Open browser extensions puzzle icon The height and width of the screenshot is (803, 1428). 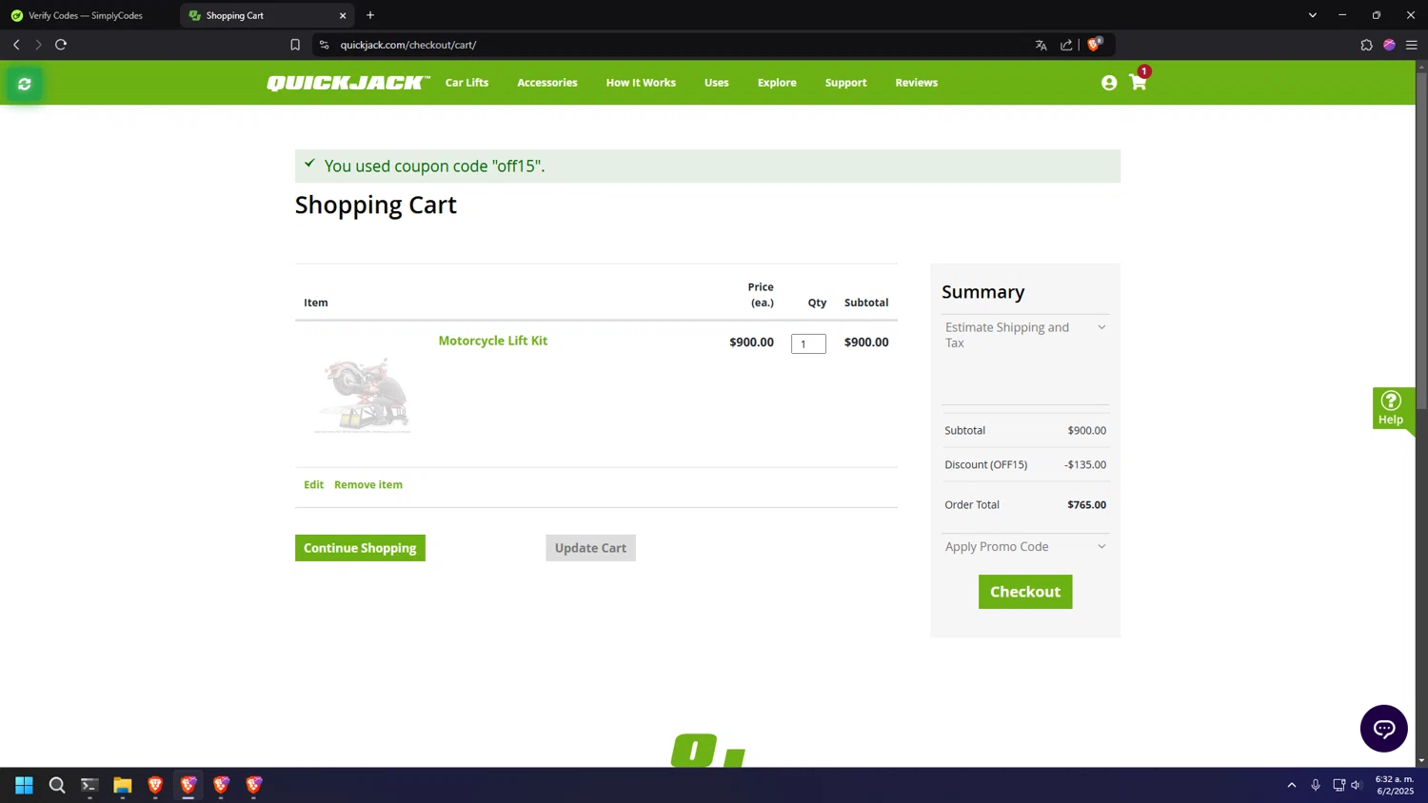(1366, 45)
